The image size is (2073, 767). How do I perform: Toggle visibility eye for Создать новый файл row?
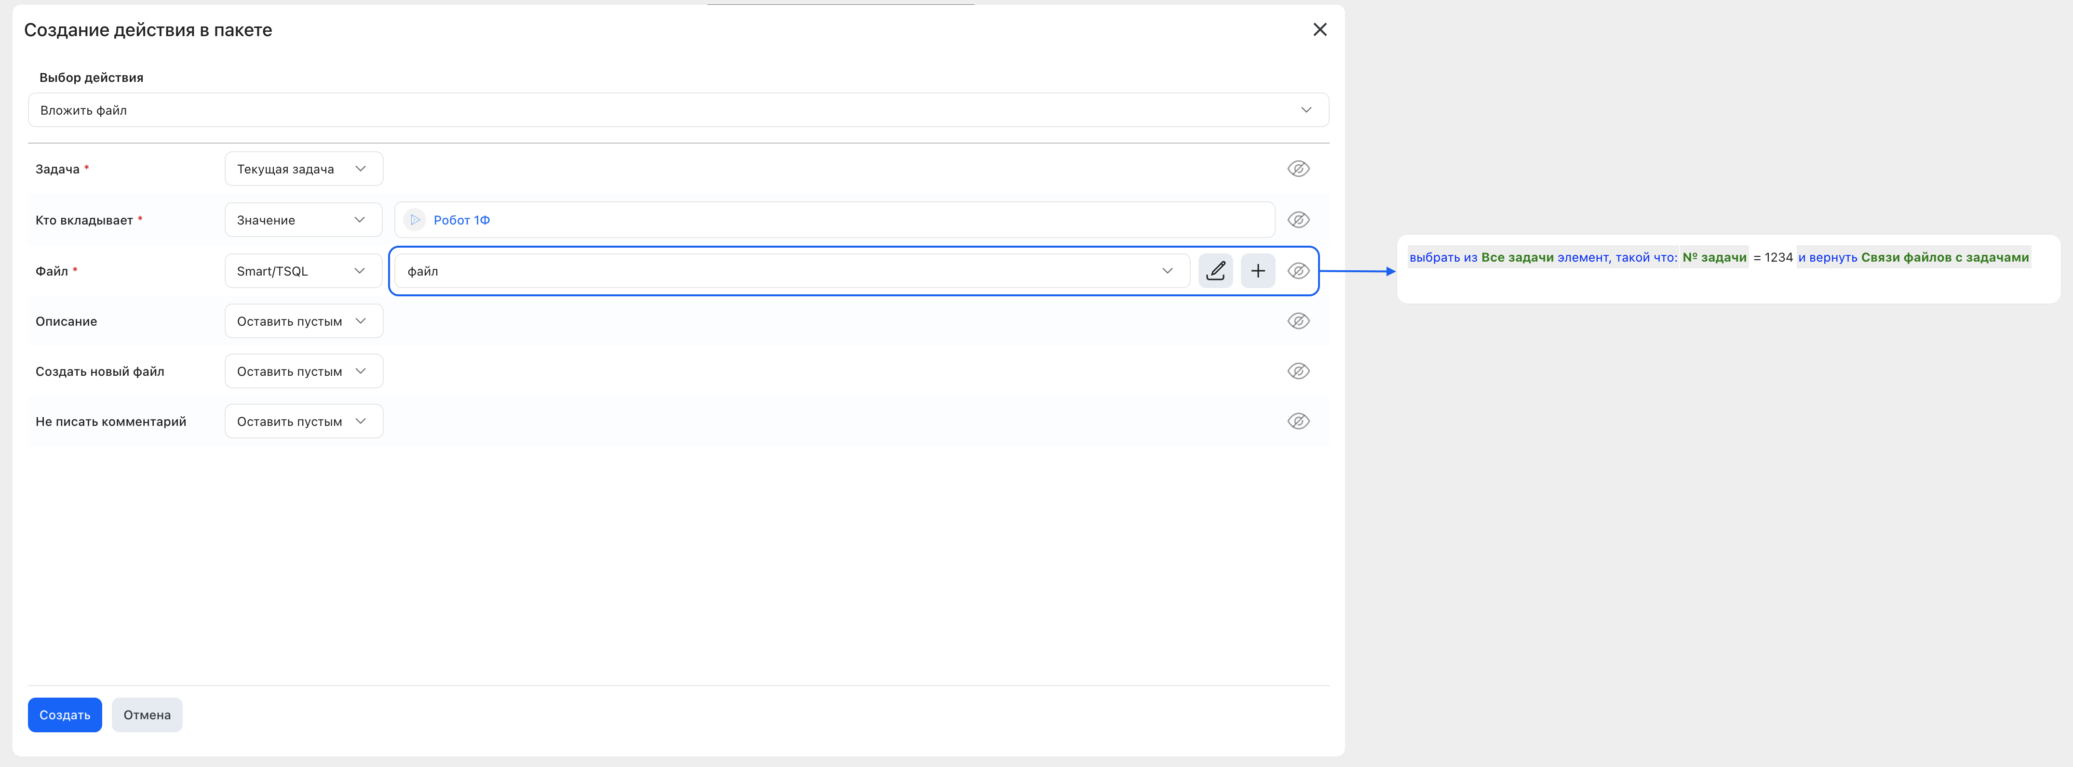[x=1298, y=370]
